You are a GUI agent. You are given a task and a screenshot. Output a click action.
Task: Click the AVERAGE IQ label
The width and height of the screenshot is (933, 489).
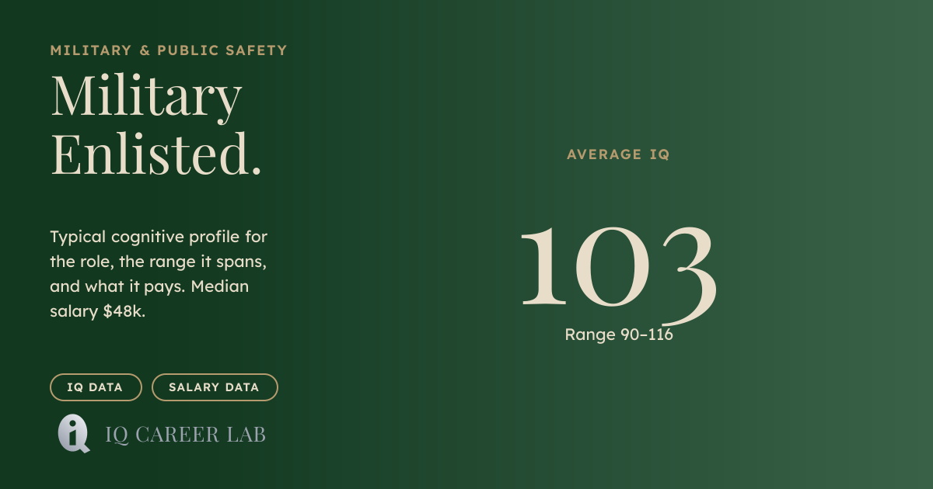(x=618, y=154)
